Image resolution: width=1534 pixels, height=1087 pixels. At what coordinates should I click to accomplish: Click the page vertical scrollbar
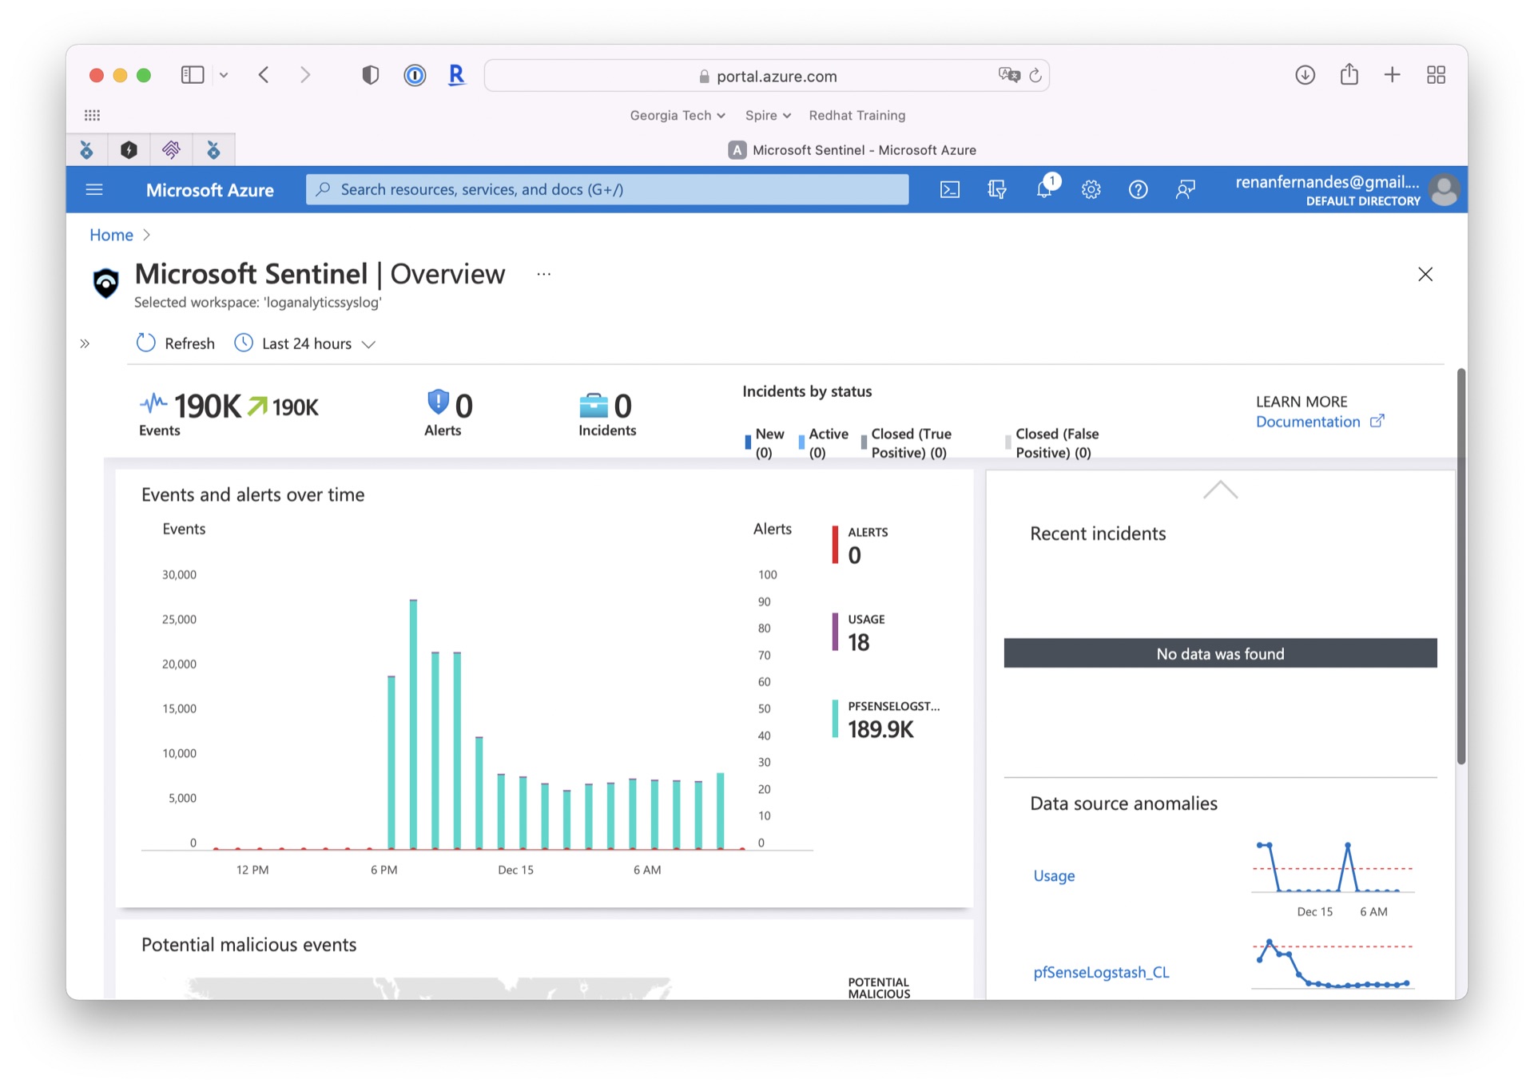pos(1461,565)
